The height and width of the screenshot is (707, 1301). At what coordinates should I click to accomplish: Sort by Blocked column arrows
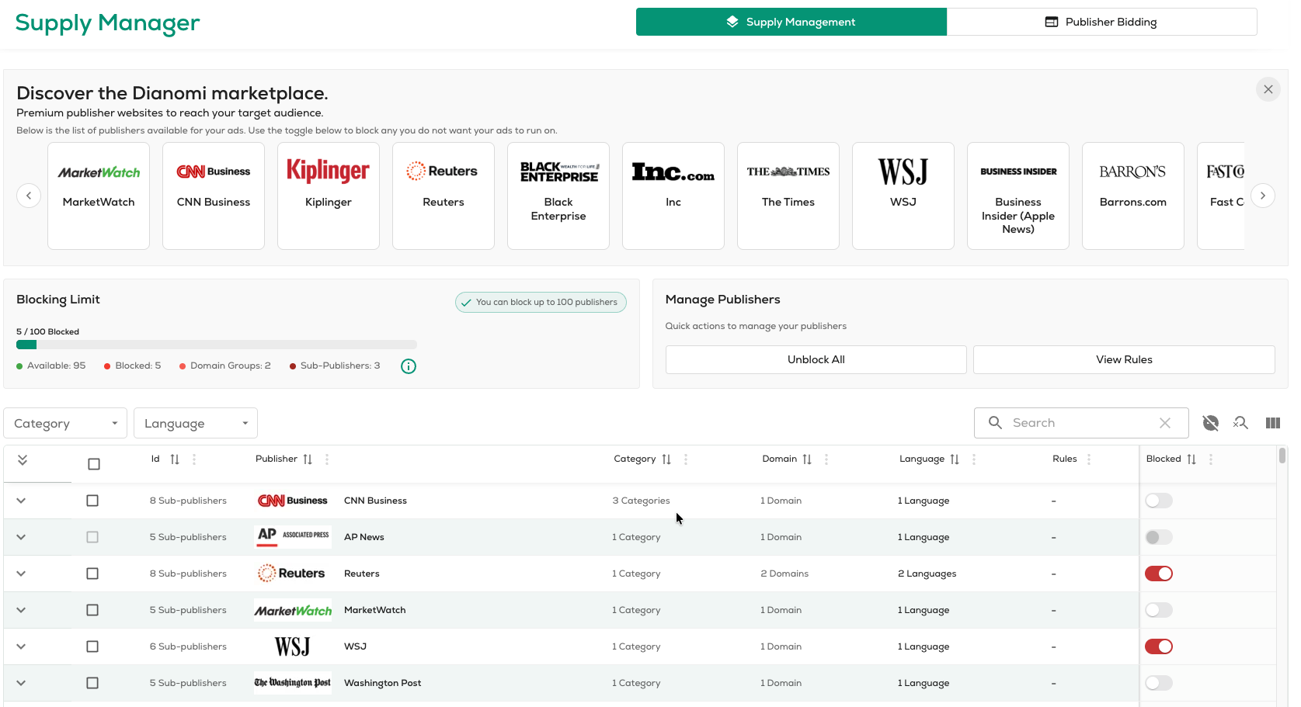[x=1191, y=459]
